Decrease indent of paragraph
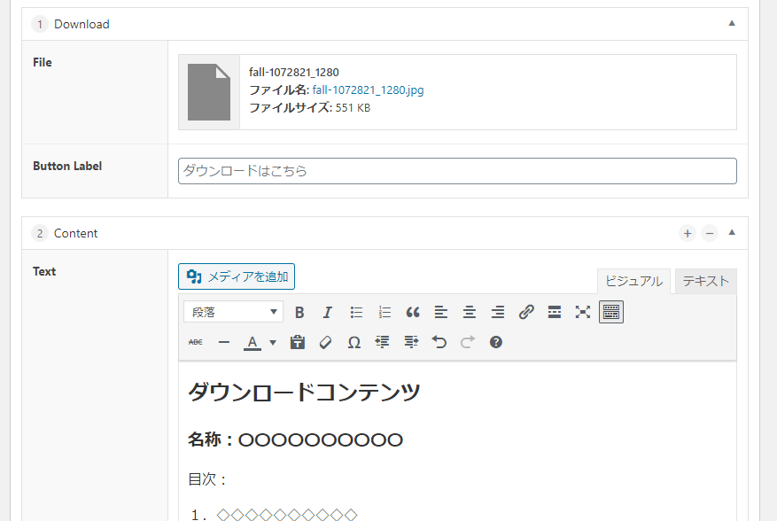Viewport: 777px width, 521px height. (x=382, y=342)
